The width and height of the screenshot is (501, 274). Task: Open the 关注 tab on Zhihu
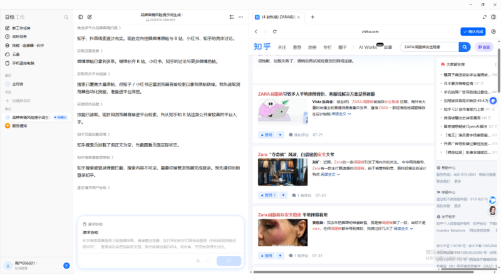click(x=282, y=48)
